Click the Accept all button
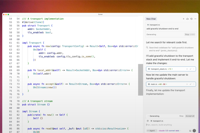This screenshot has height=133, width=200. pos(190,116)
